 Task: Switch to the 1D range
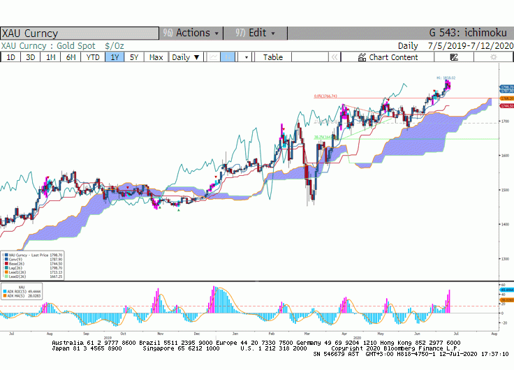coord(10,57)
